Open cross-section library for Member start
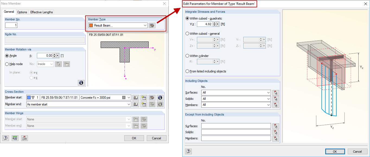The width and height of the screenshot is (370, 157). (136, 98)
